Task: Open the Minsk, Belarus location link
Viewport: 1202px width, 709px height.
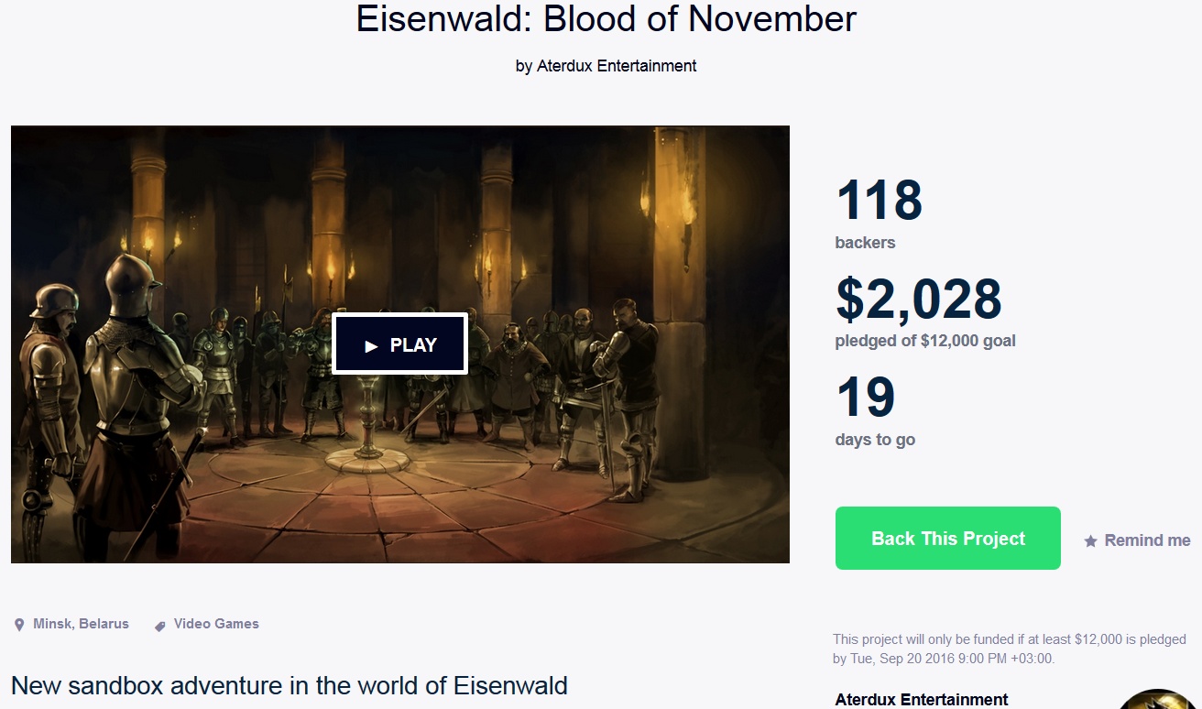Action: tap(81, 624)
